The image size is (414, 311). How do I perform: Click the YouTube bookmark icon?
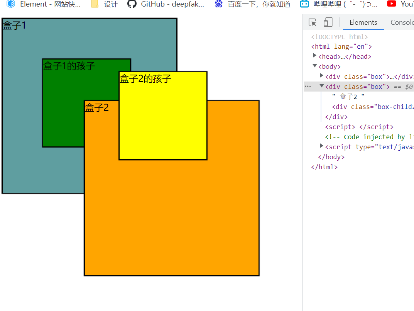pos(392,3)
